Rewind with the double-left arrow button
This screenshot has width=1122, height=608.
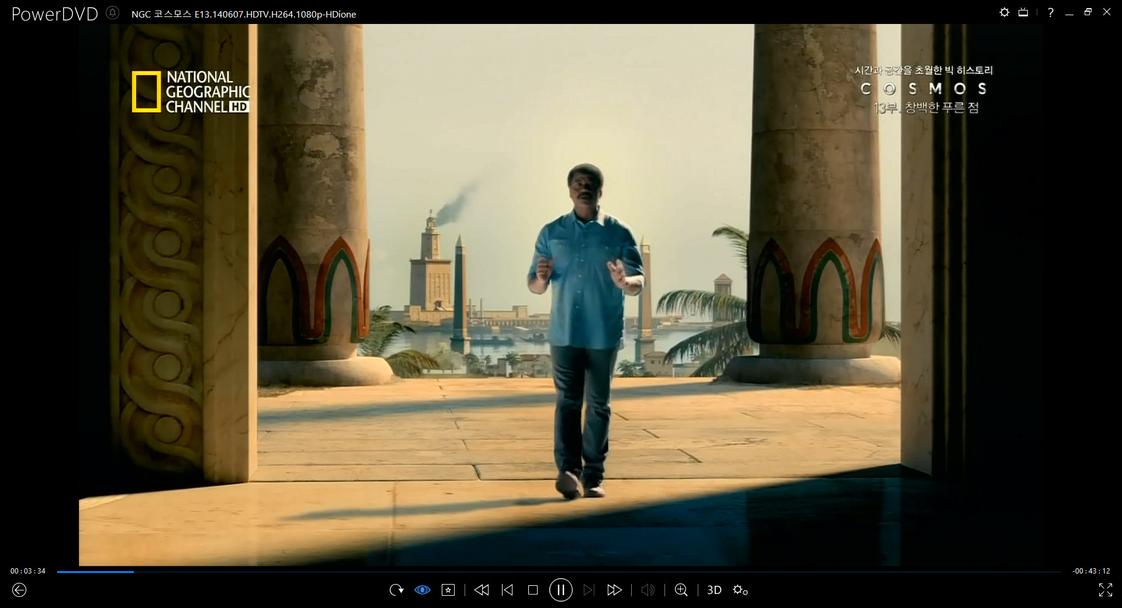[x=482, y=590]
